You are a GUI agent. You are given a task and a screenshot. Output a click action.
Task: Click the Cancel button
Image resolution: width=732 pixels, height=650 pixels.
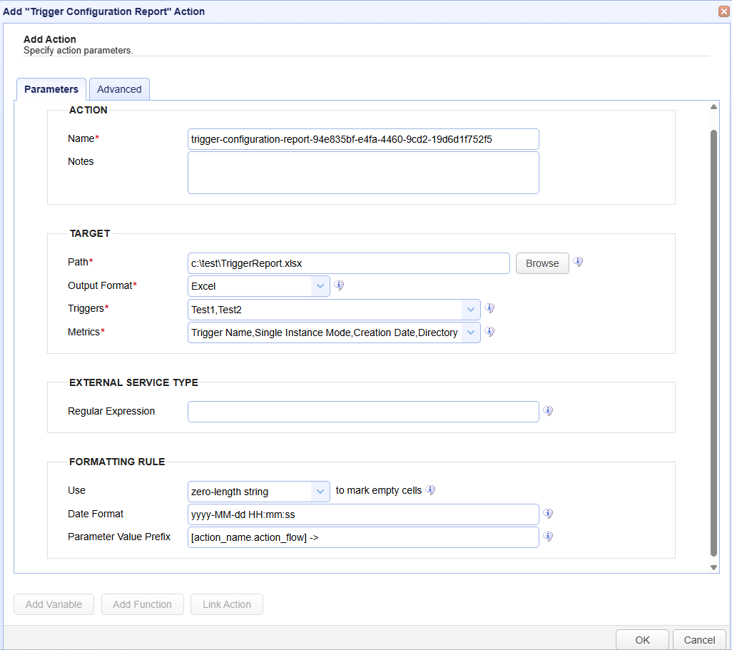pyautogui.click(x=699, y=640)
